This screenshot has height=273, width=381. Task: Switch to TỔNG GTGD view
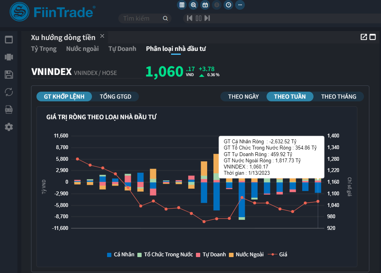point(115,96)
